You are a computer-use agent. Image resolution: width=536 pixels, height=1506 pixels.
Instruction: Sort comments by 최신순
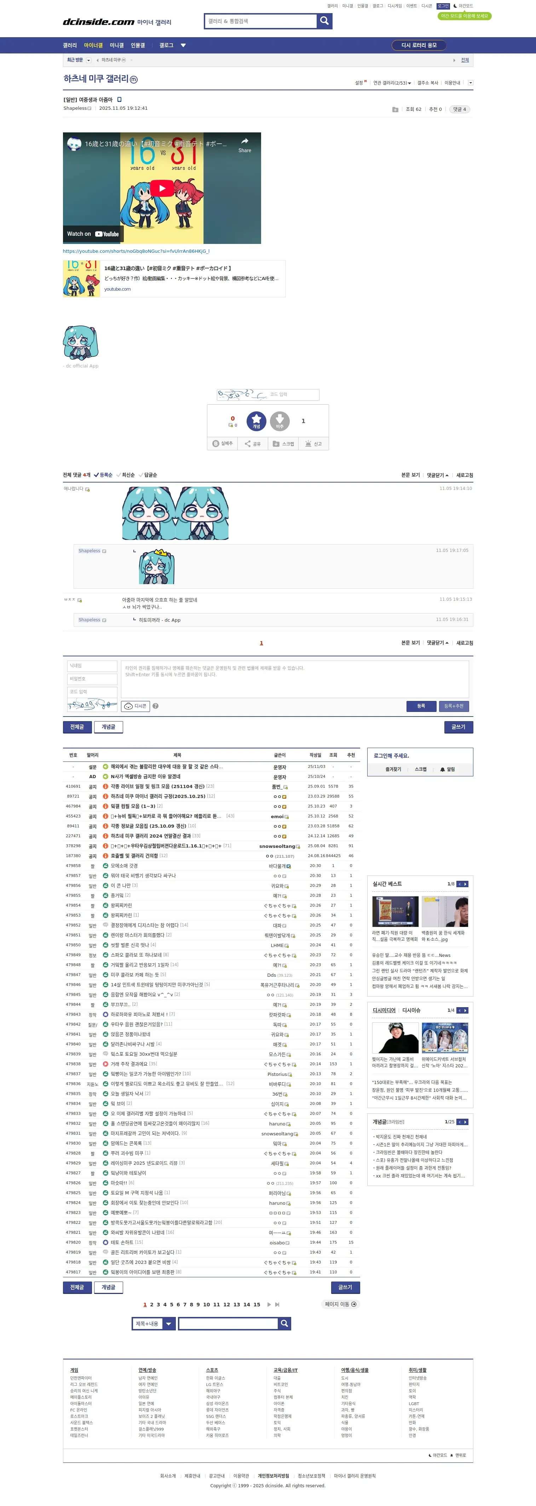(126, 475)
